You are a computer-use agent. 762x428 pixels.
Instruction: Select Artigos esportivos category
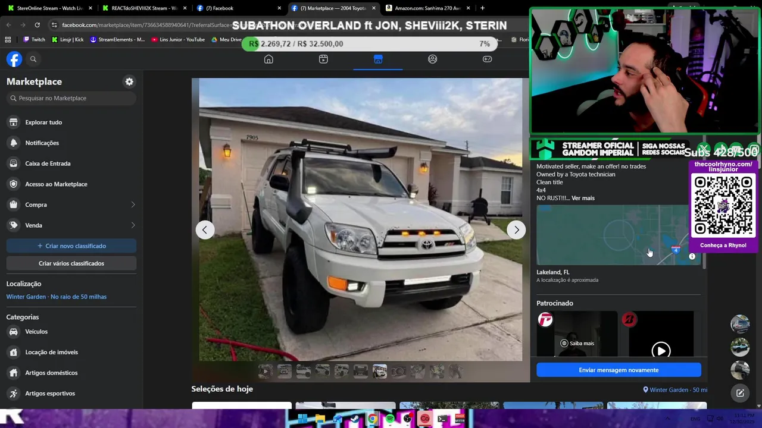(71, 394)
